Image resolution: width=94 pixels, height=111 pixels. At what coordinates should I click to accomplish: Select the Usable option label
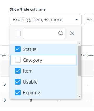point(30,82)
